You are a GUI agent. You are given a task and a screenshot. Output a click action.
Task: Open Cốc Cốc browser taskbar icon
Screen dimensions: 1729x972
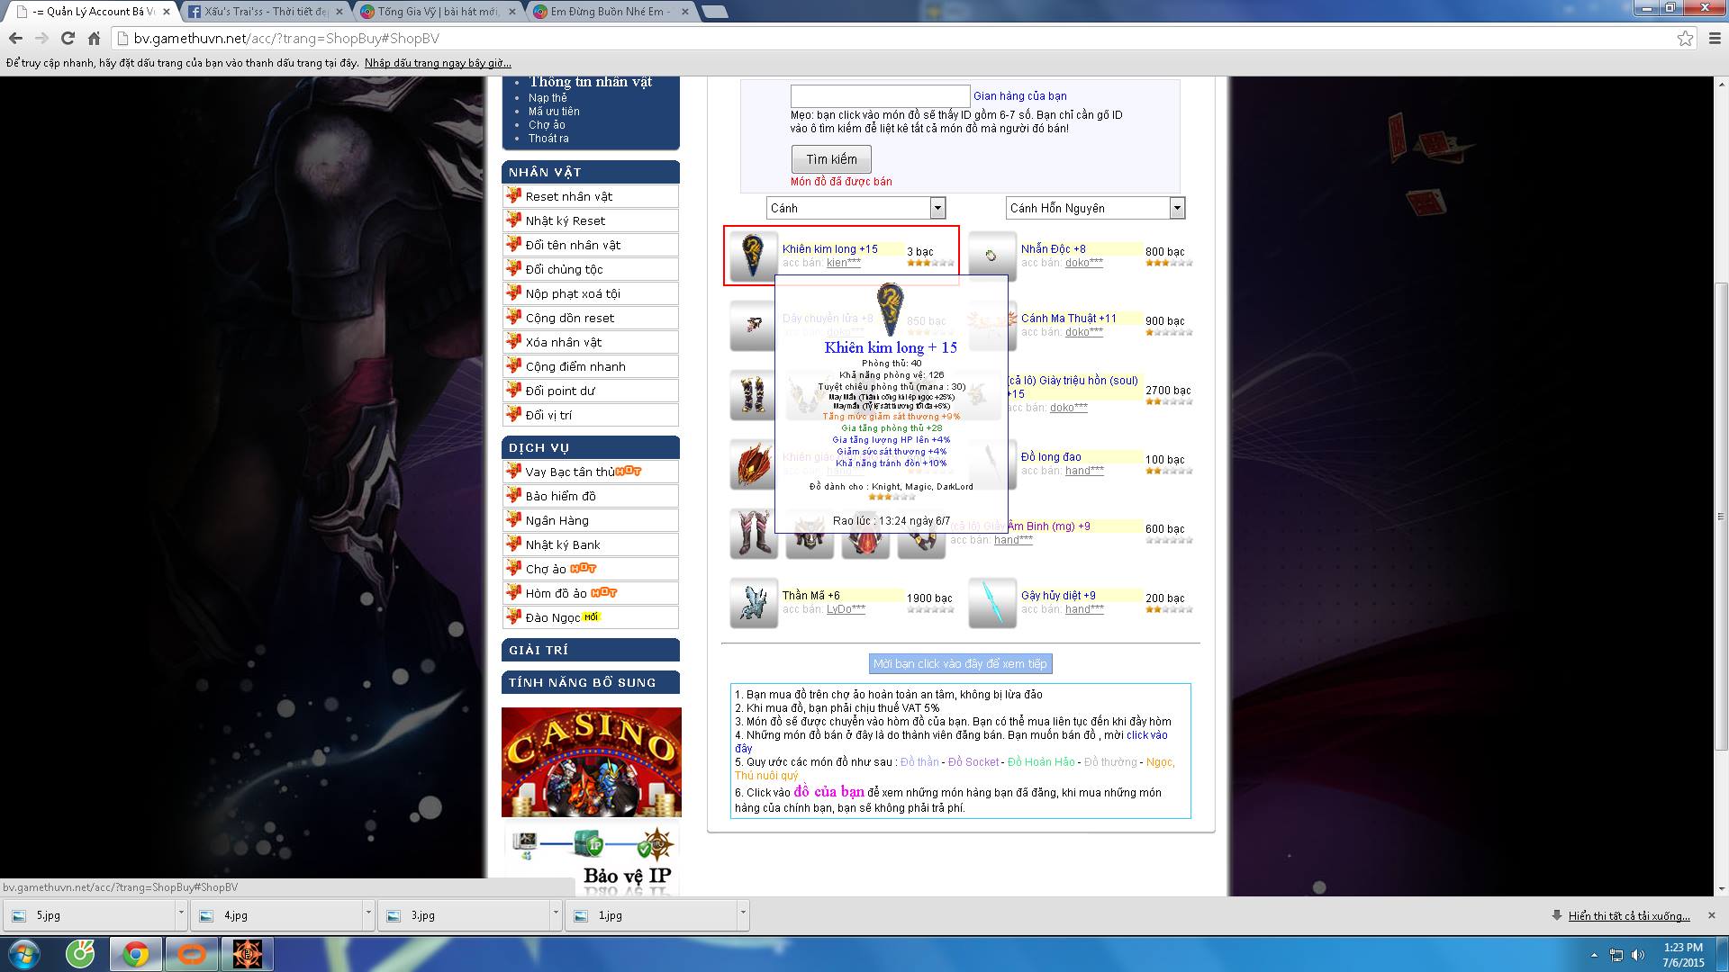click(80, 954)
